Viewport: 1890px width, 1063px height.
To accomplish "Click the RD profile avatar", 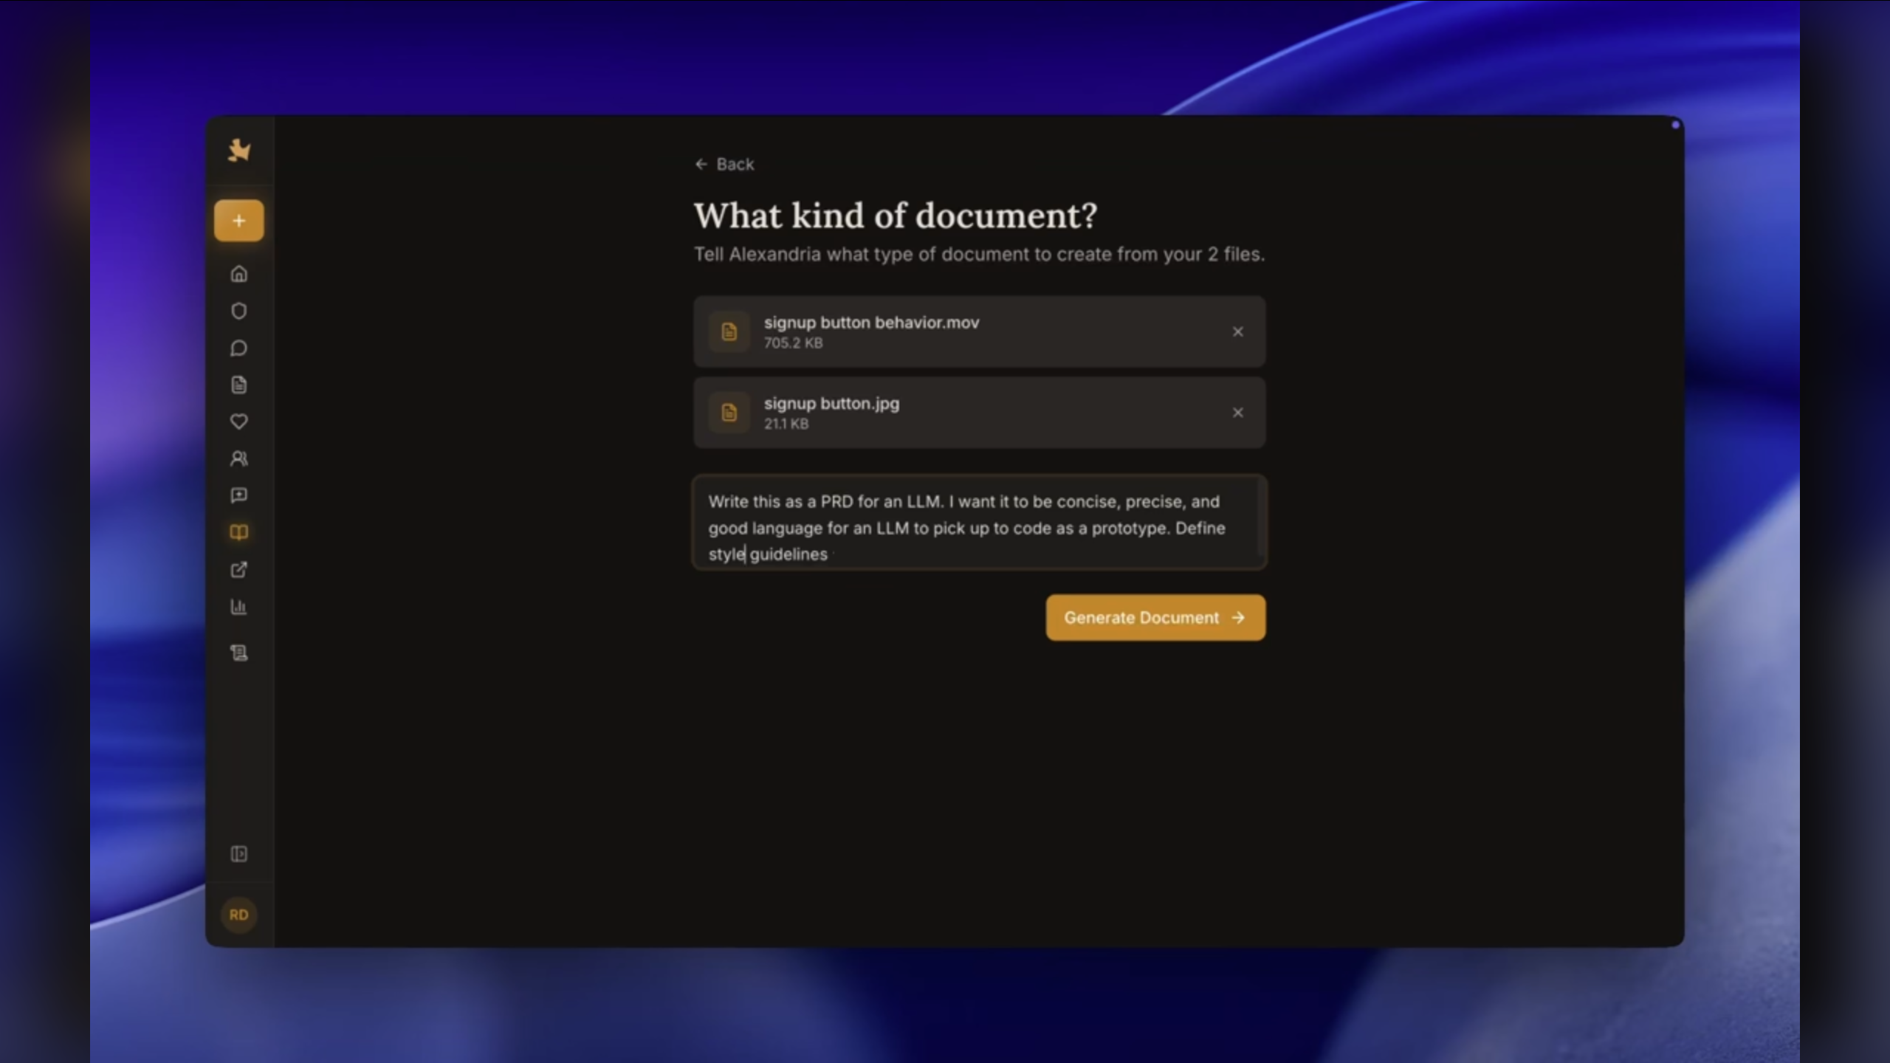I will click(x=238, y=915).
